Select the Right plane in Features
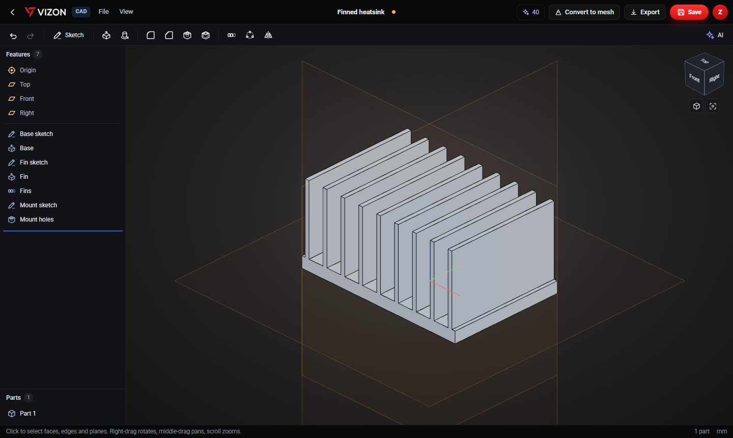The height and width of the screenshot is (438, 733). (63, 113)
